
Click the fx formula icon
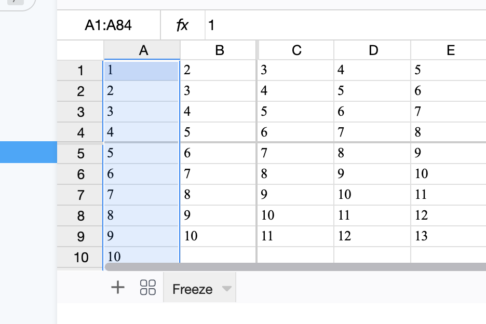click(x=182, y=25)
